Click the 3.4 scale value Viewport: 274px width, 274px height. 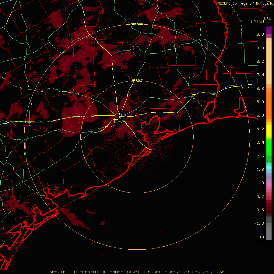click(260, 142)
